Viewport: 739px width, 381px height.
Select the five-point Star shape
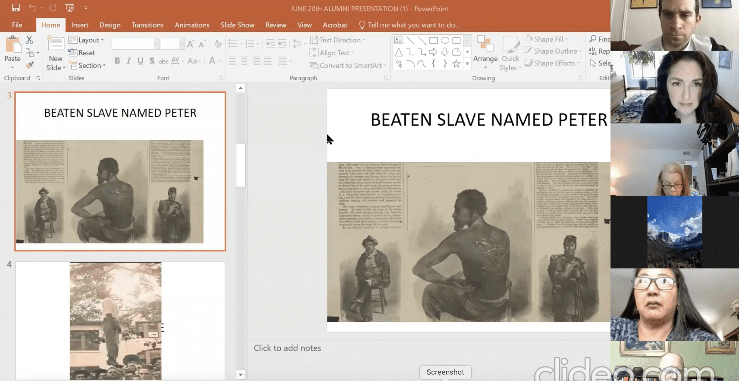tap(456, 64)
